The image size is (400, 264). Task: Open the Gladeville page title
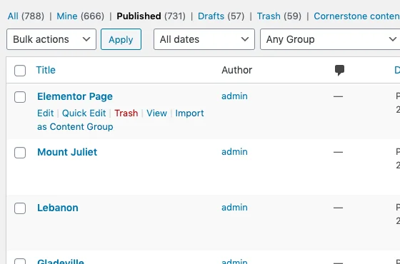pyautogui.click(x=61, y=261)
